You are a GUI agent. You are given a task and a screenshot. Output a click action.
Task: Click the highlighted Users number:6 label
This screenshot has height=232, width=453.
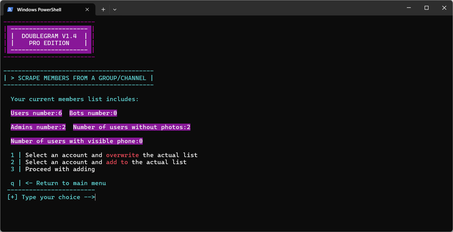[x=36, y=113]
